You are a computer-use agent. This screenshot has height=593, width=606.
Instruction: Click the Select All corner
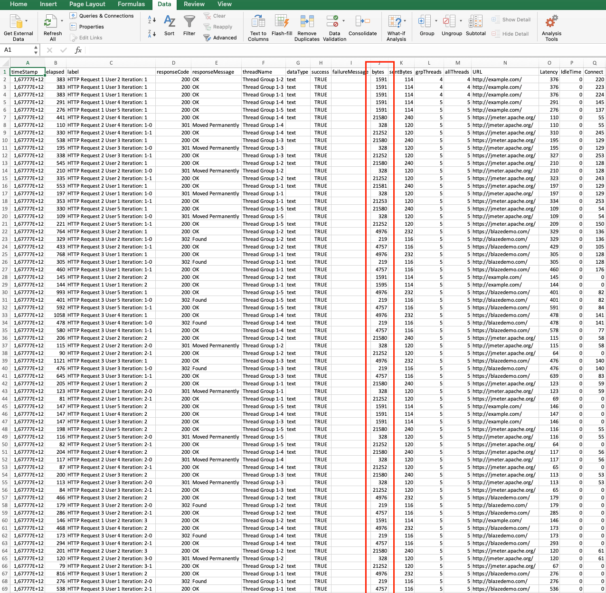[x=5, y=63]
